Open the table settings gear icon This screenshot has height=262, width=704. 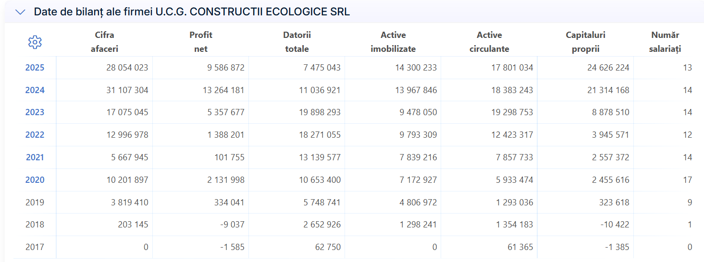(35, 42)
